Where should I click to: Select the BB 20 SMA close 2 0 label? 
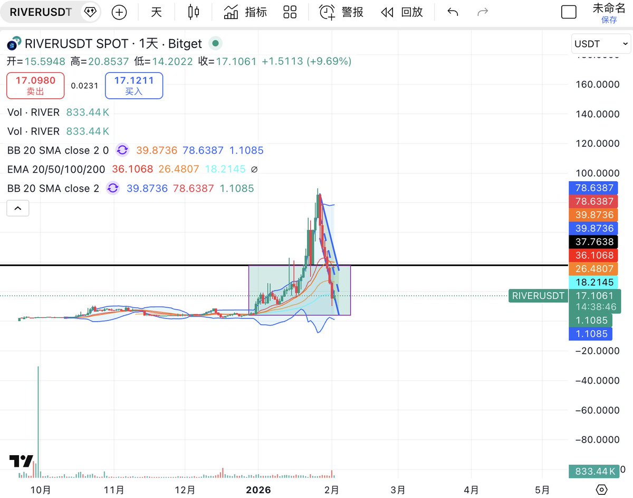point(58,151)
